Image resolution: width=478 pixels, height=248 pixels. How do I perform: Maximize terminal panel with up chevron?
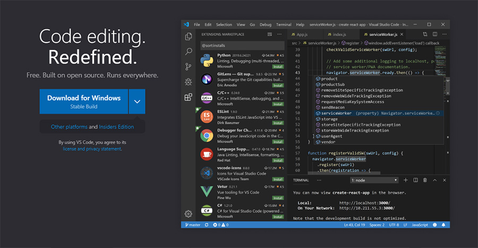(x=434, y=180)
